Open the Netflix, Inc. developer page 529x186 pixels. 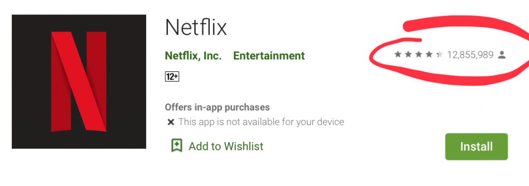[193, 55]
